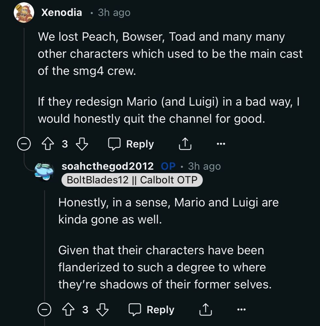Collapse Xenodia's comment thread
Viewport: 320px width, 326px height.
(24, 144)
